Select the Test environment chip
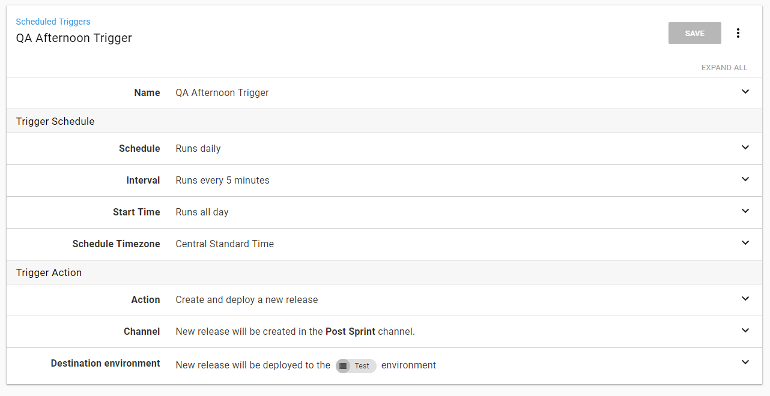The width and height of the screenshot is (770, 396). click(x=356, y=366)
